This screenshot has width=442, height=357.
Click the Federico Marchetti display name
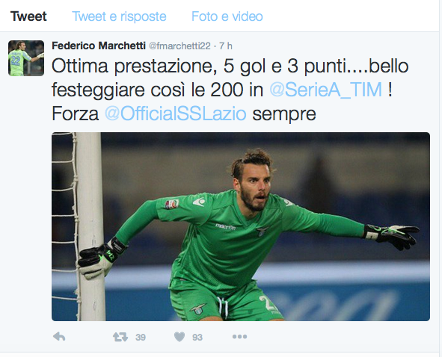(99, 46)
